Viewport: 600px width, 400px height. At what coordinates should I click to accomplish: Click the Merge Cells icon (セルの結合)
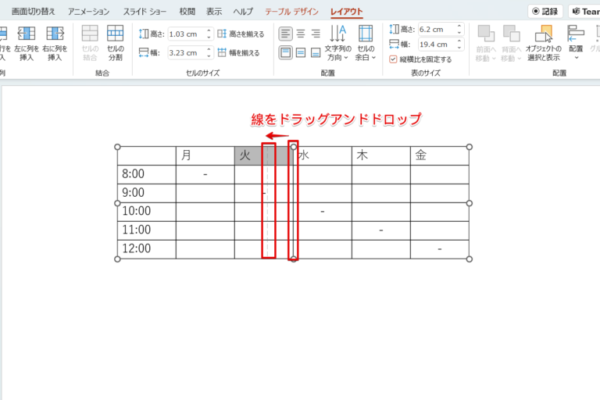pyautogui.click(x=90, y=34)
